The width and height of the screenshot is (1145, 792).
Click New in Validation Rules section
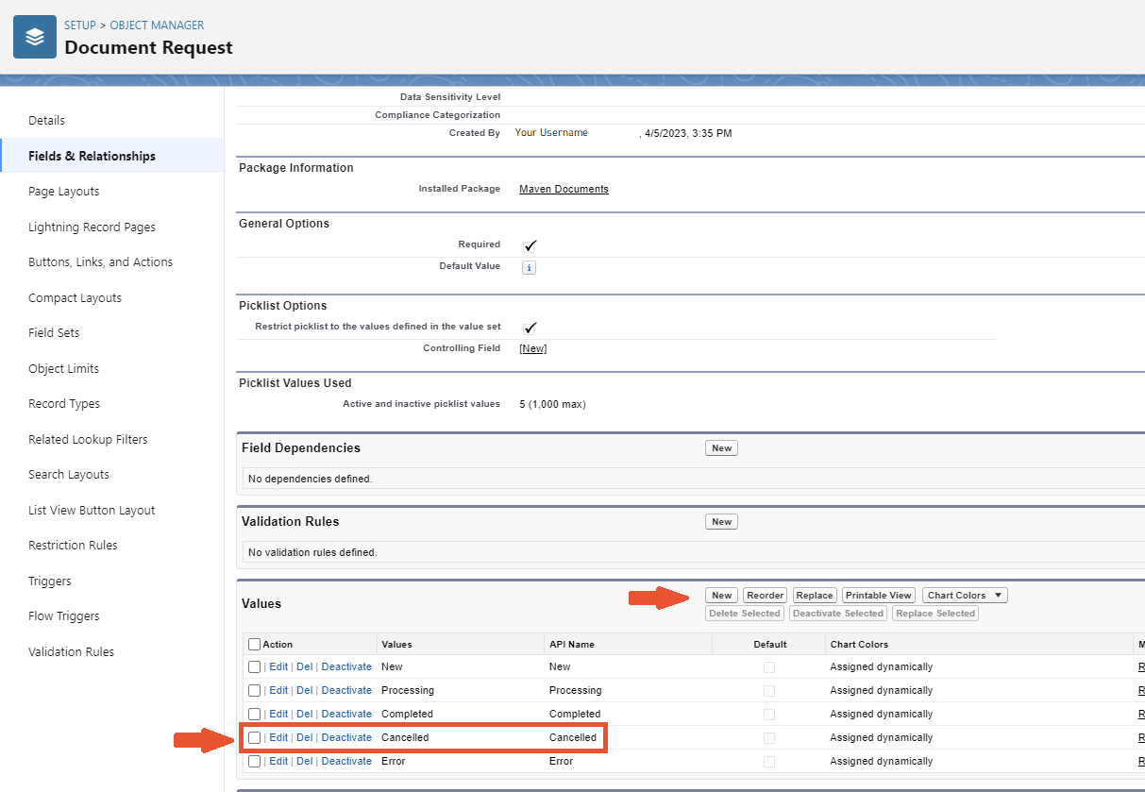point(721,522)
